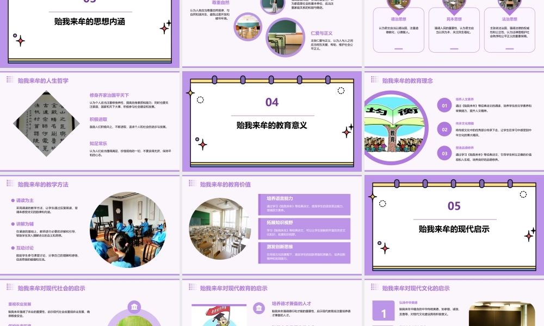This screenshot has width=544, height=326.
Task: Click the large circular chalkboard classroom photo above 教育意义
Action: (x=286, y=37)
